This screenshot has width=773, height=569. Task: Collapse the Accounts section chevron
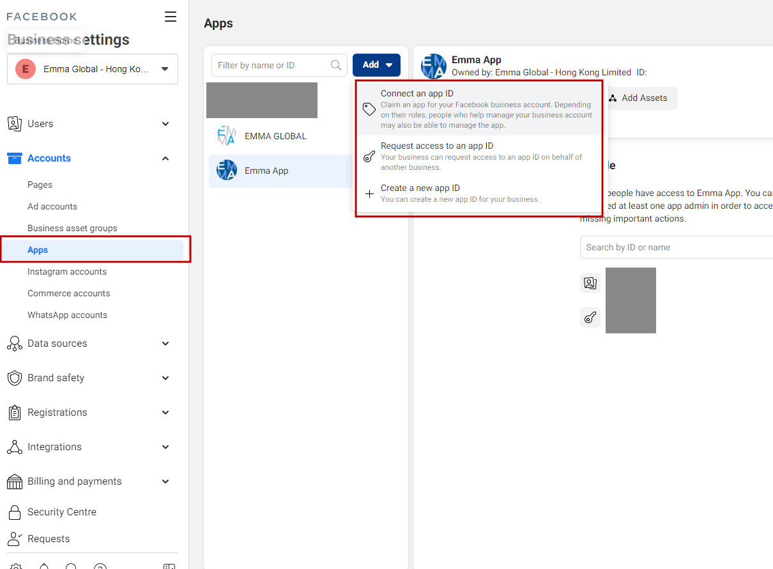[x=165, y=158]
